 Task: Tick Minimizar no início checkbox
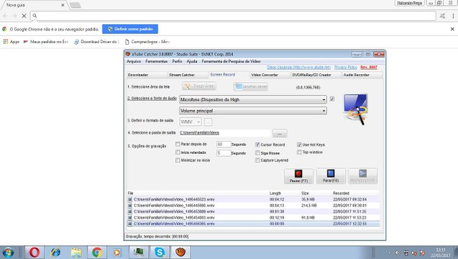[x=178, y=160]
